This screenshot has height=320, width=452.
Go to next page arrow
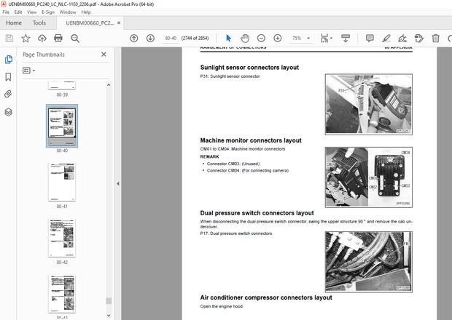point(150,38)
